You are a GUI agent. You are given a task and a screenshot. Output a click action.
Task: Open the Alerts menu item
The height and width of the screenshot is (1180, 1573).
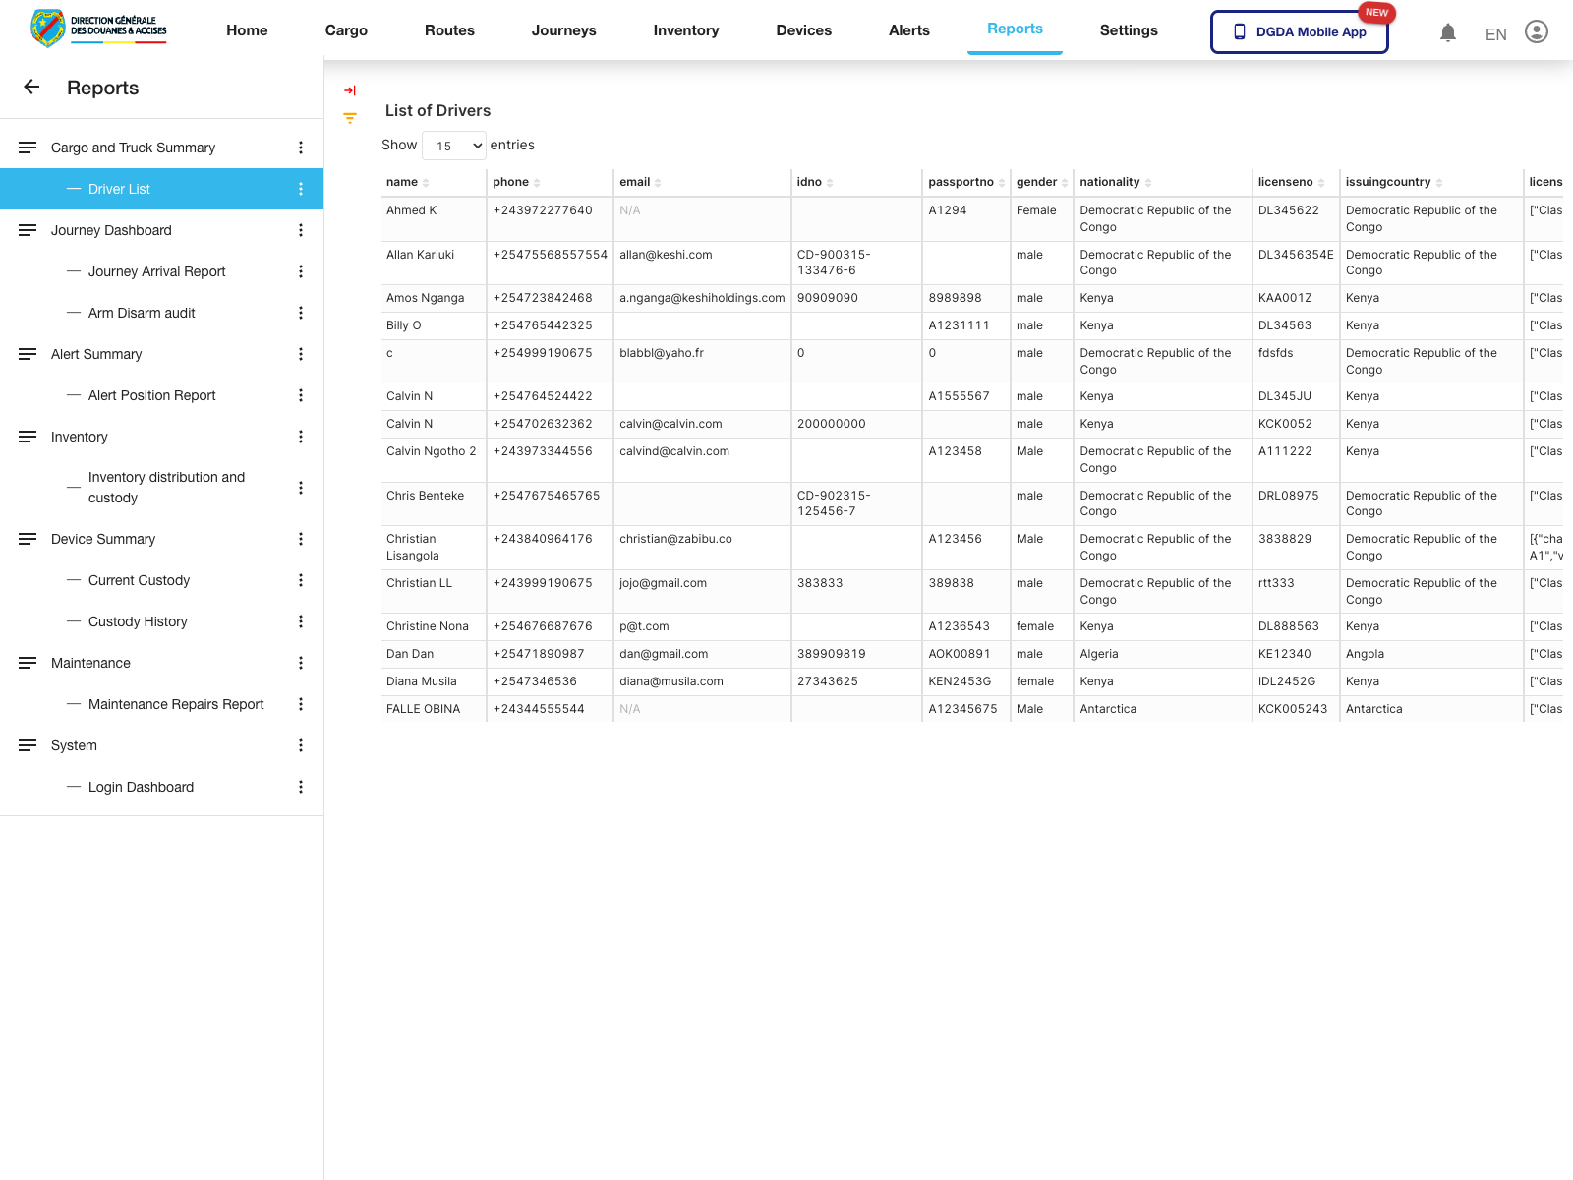pos(908,30)
